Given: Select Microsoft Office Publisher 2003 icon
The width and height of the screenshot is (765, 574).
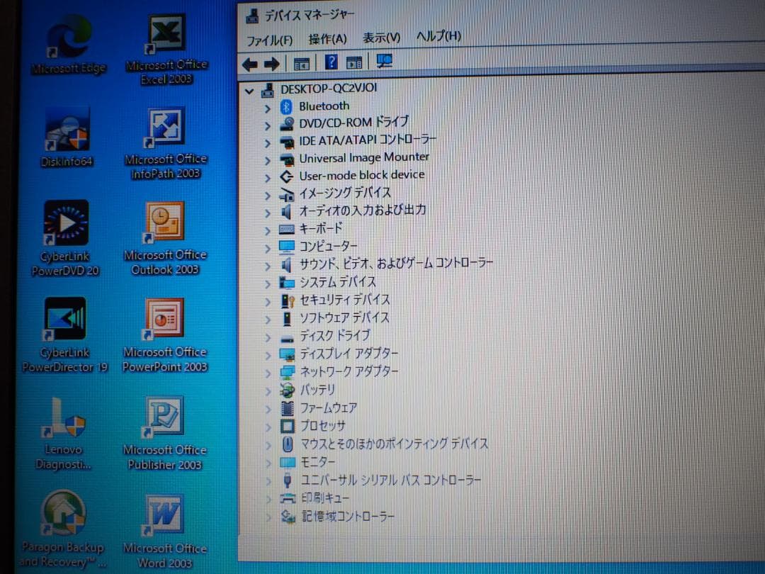Looking at the screenshot, I should click(x=164, y=433).
